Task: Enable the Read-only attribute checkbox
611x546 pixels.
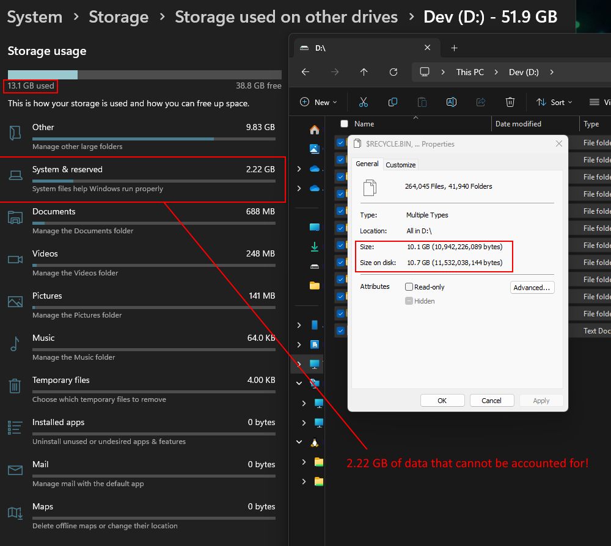Action: pyautogui.click(x=409, y=286)
